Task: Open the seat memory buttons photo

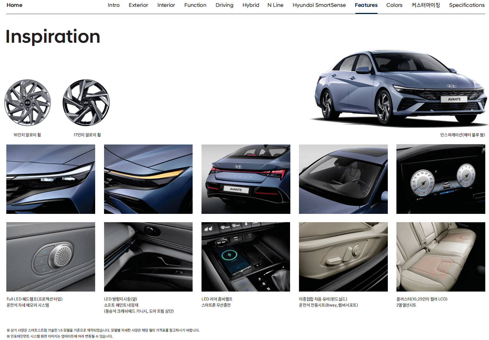Action: (51, 257)
